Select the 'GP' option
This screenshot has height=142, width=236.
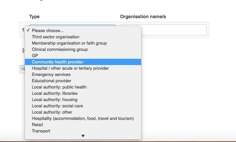pos(35,56)
